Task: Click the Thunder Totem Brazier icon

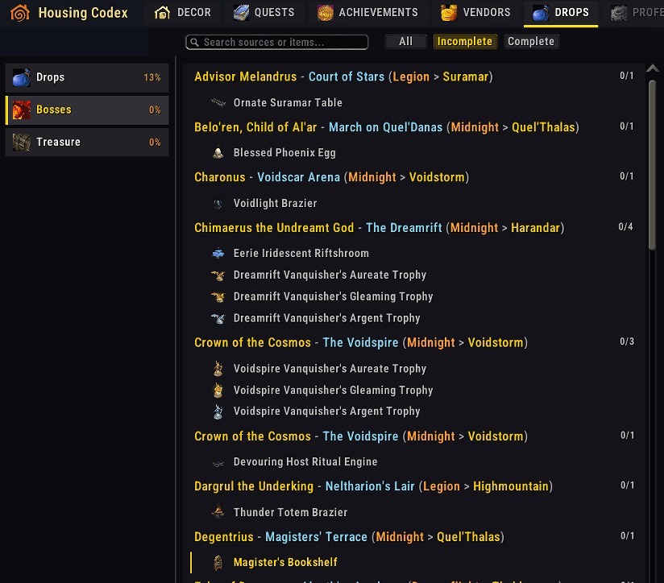Action: pos(218,512)
